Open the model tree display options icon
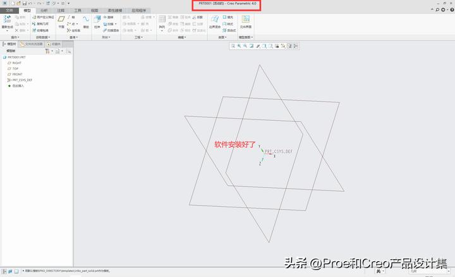 58,51
